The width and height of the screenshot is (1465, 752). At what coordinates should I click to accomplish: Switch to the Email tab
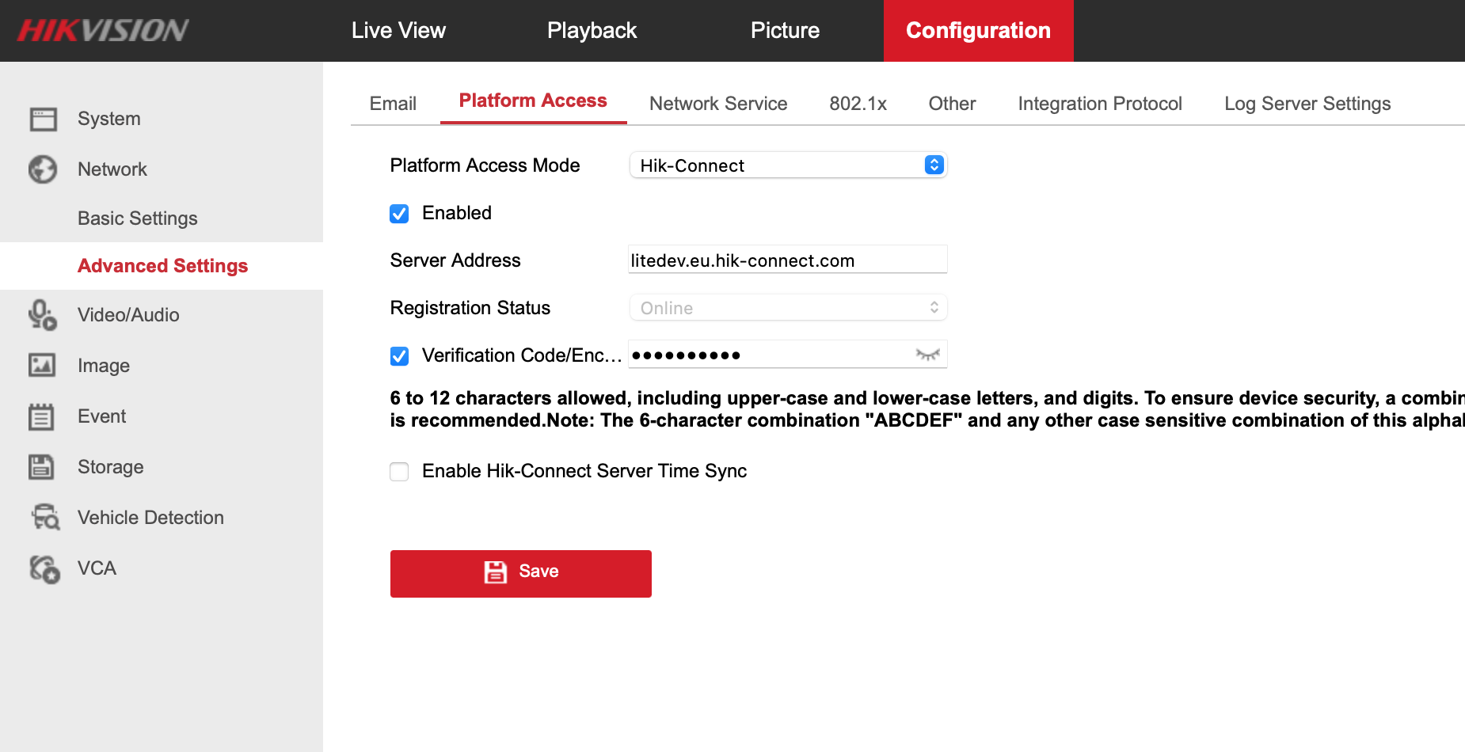point(393,104)
